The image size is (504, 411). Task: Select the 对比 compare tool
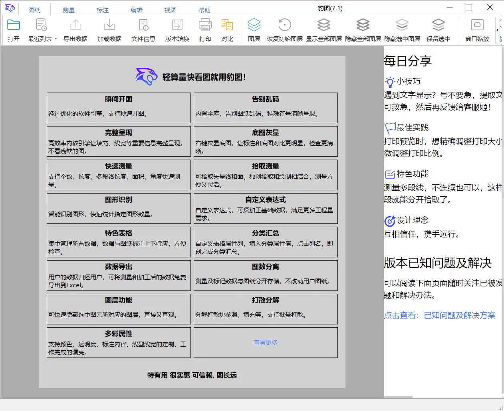(x=227, y=26)
